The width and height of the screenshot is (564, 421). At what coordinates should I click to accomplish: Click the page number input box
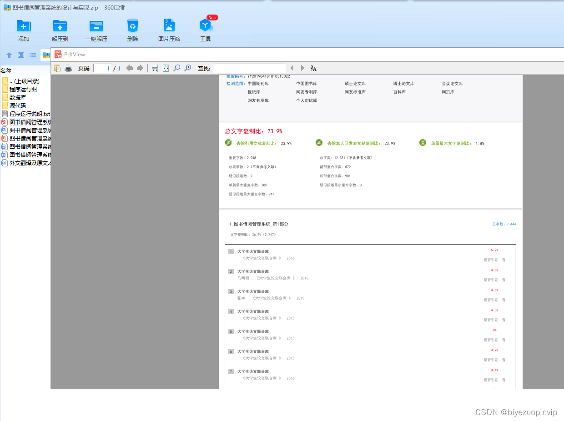pyautogui.click(x=102, y=68)
